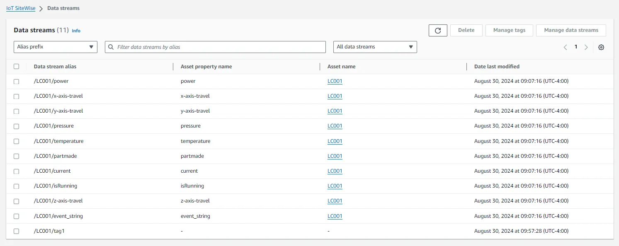Image resolution: width=619 pixels, height=246 pixels.
Task: Open the All data streams dropdown
Action: click(x=375, y=47)
